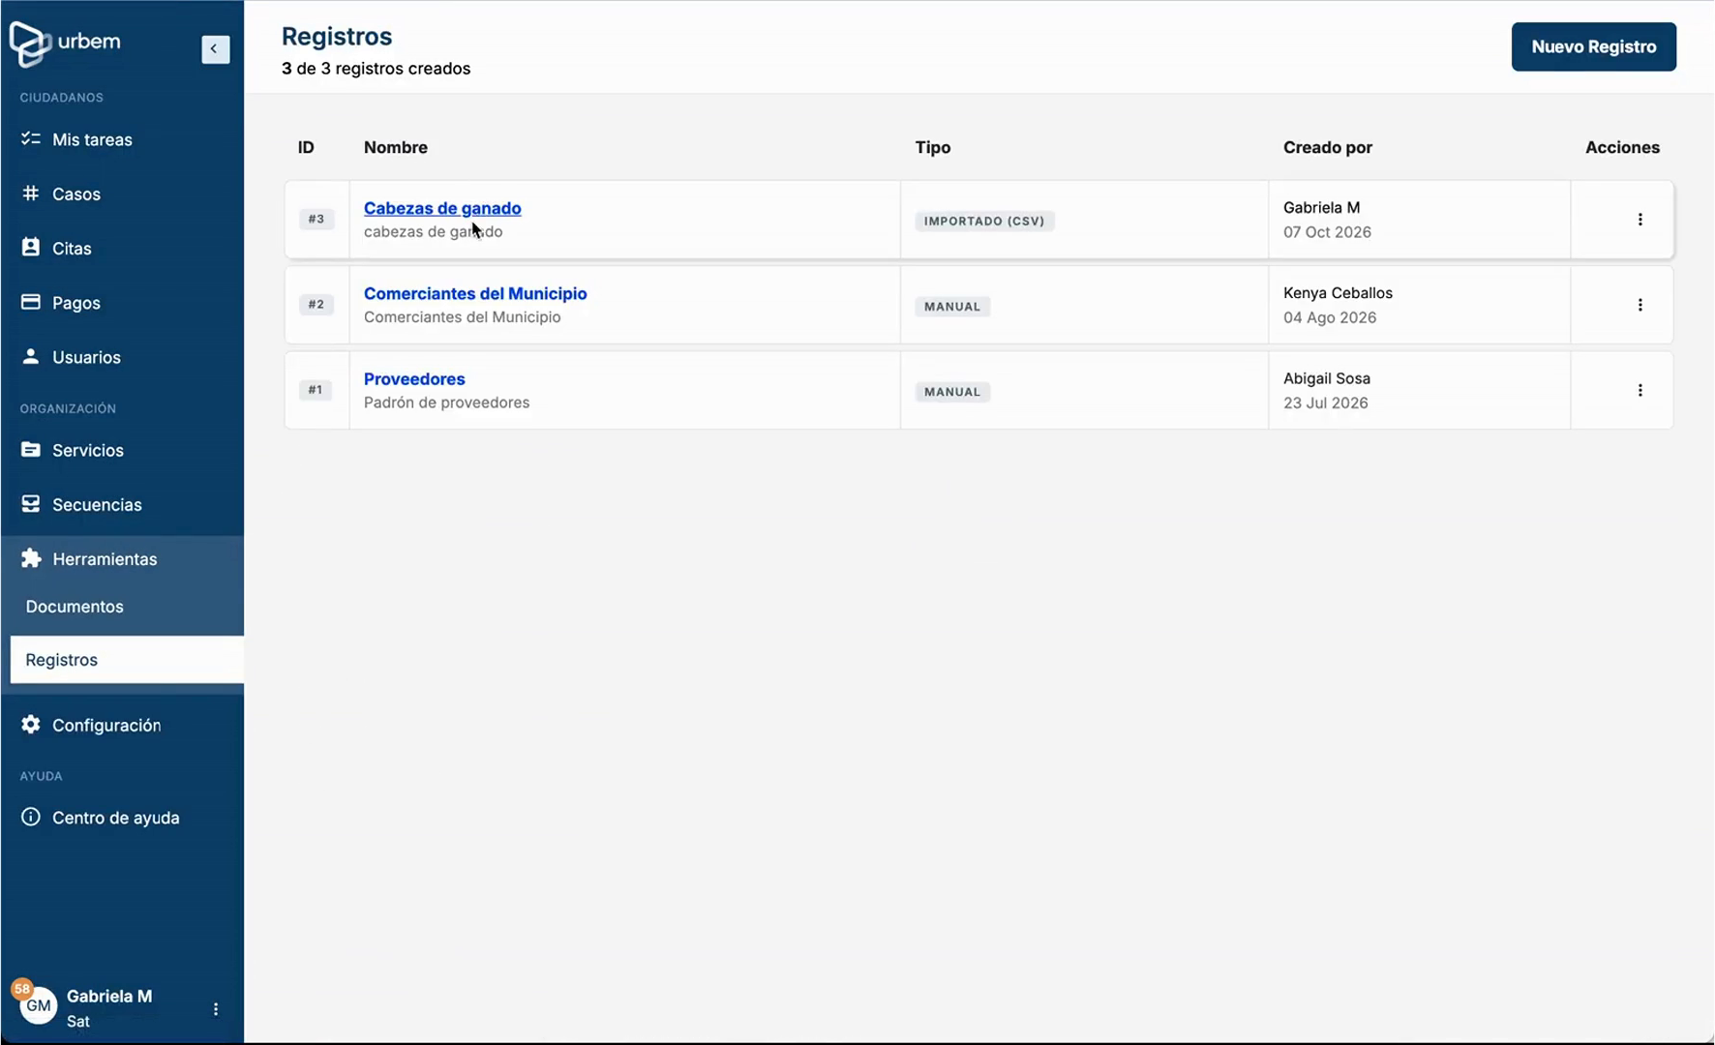Click the Usuarios person icon
Image resolution: width=1715 pixels, height=1045 pixels.
point(31,356)
